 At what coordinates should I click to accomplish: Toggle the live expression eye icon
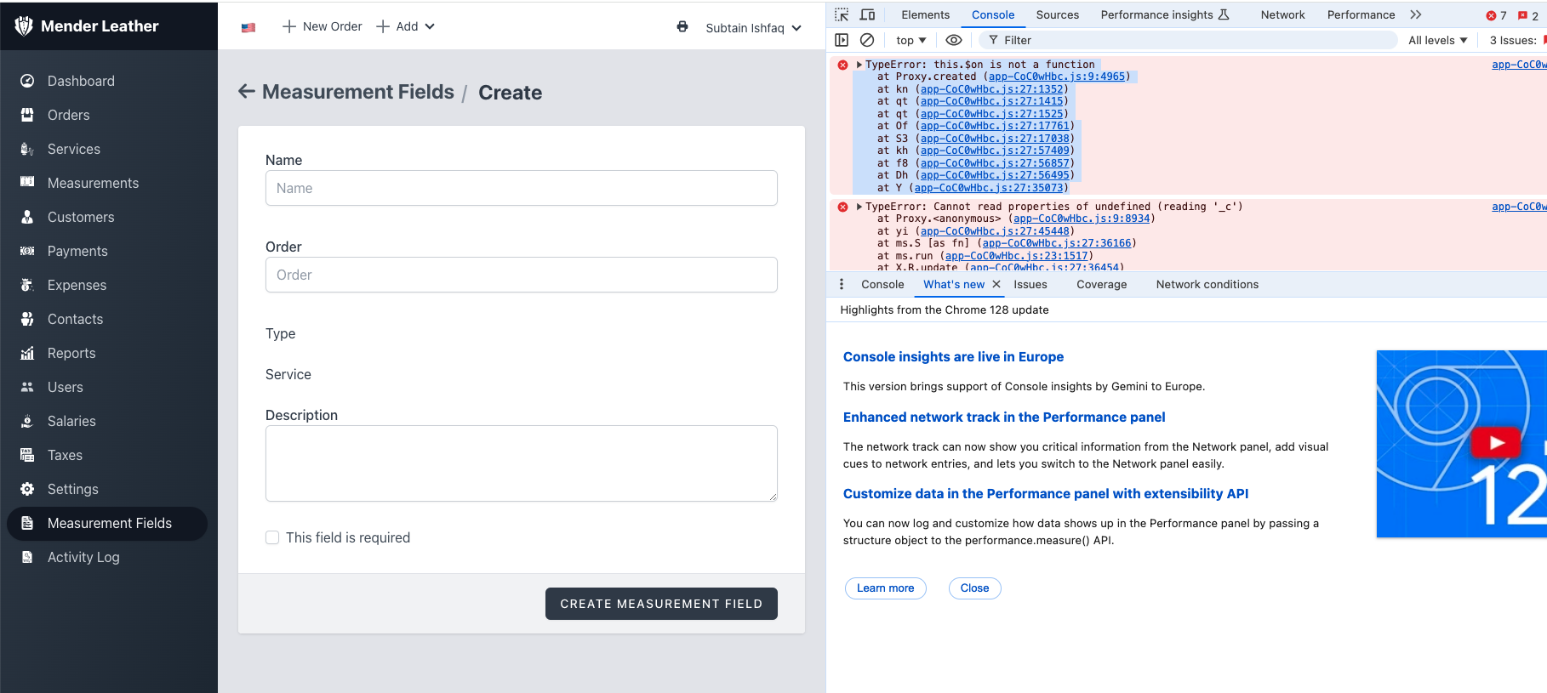pyautogui.click(x=954, y=40)
